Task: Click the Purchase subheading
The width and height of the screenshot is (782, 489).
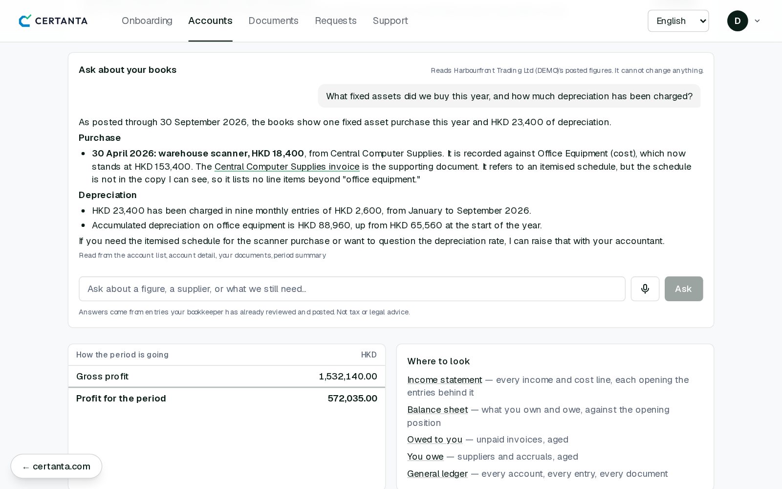Action: (x=100, y=137)
